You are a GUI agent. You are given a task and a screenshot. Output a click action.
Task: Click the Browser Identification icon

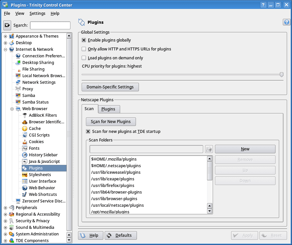[x=25, y=122]
